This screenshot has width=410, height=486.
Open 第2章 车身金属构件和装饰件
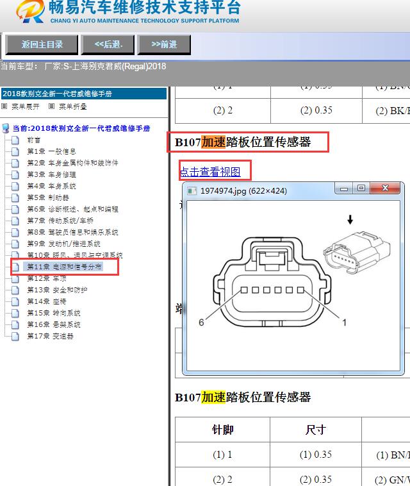72,163
